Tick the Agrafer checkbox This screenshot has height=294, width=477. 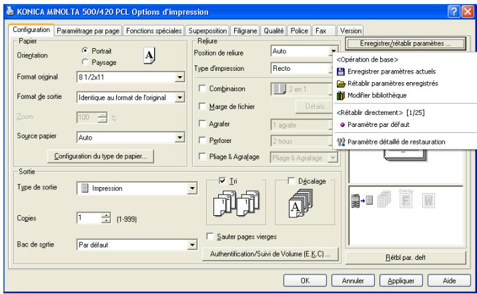(x=202, y=124)
